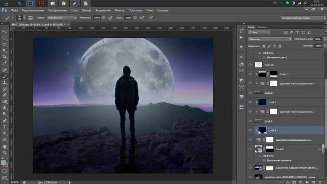Open the Файл menu
Screen dimensions: 327x184
(15, 10)
